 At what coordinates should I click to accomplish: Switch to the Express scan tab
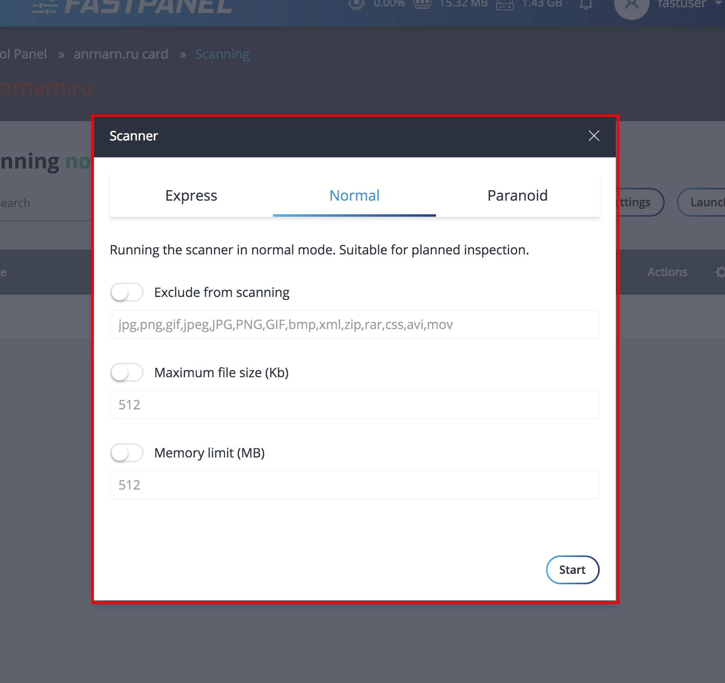(191, 196)
